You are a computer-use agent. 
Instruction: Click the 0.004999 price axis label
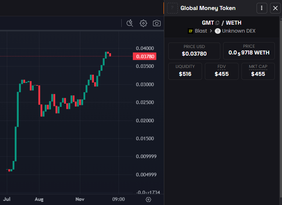point(146,175)
